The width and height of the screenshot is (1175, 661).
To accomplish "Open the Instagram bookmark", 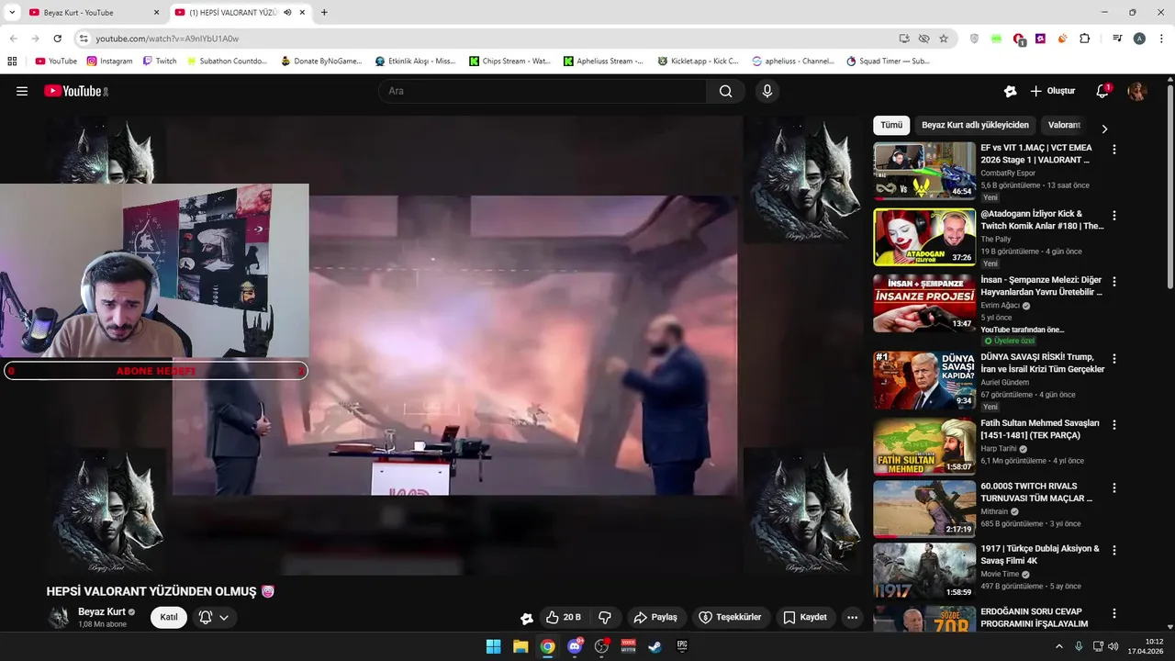I will (x=109, y=62).
